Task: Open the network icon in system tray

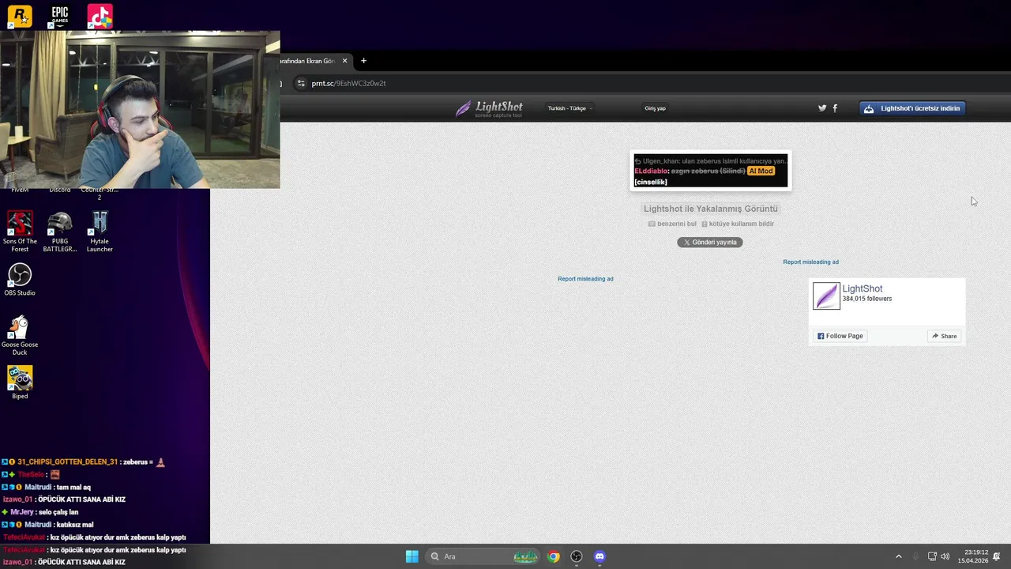Action: tap(932, 556)
